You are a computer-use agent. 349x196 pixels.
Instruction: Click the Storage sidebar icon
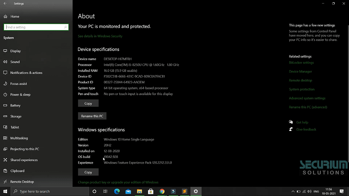pyautogui.click(x=5, y=116)
